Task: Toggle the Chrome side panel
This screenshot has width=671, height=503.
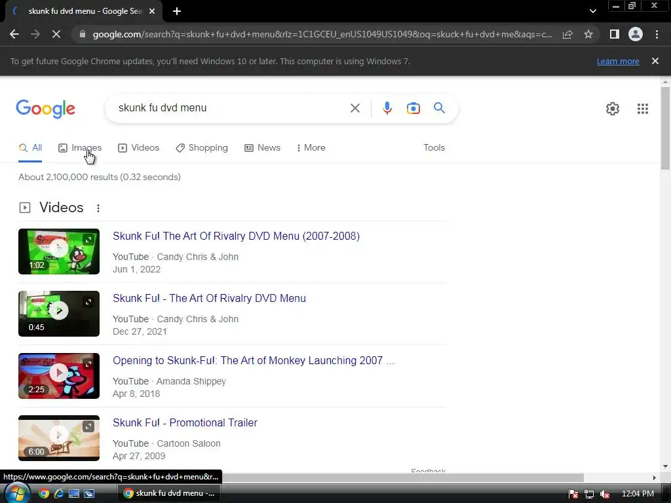Action: [615, 34]
